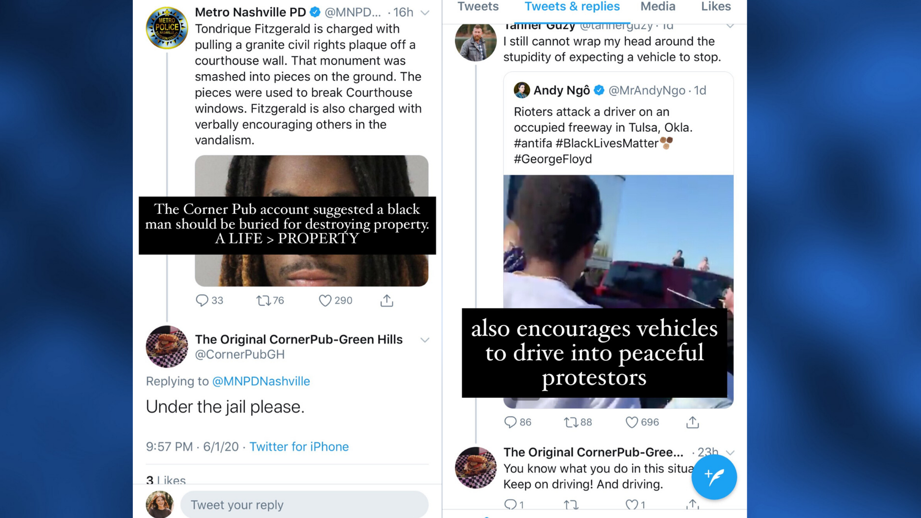Expand options for the CornerPub-Green Hills reply
Viewport: 921px width, 518px height.
(425, 340)
